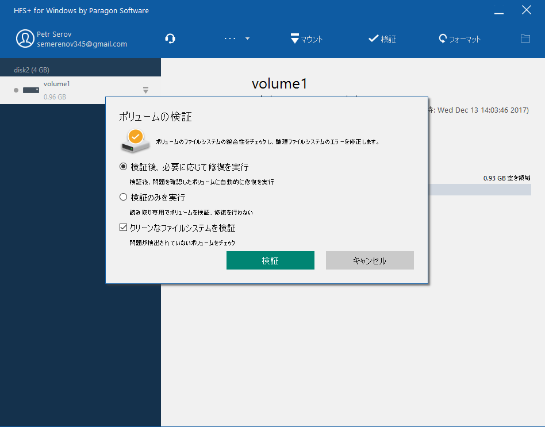Click the mount arrow icon beside volume1
Screen dimensions: 545x427
tap(145, 90)
